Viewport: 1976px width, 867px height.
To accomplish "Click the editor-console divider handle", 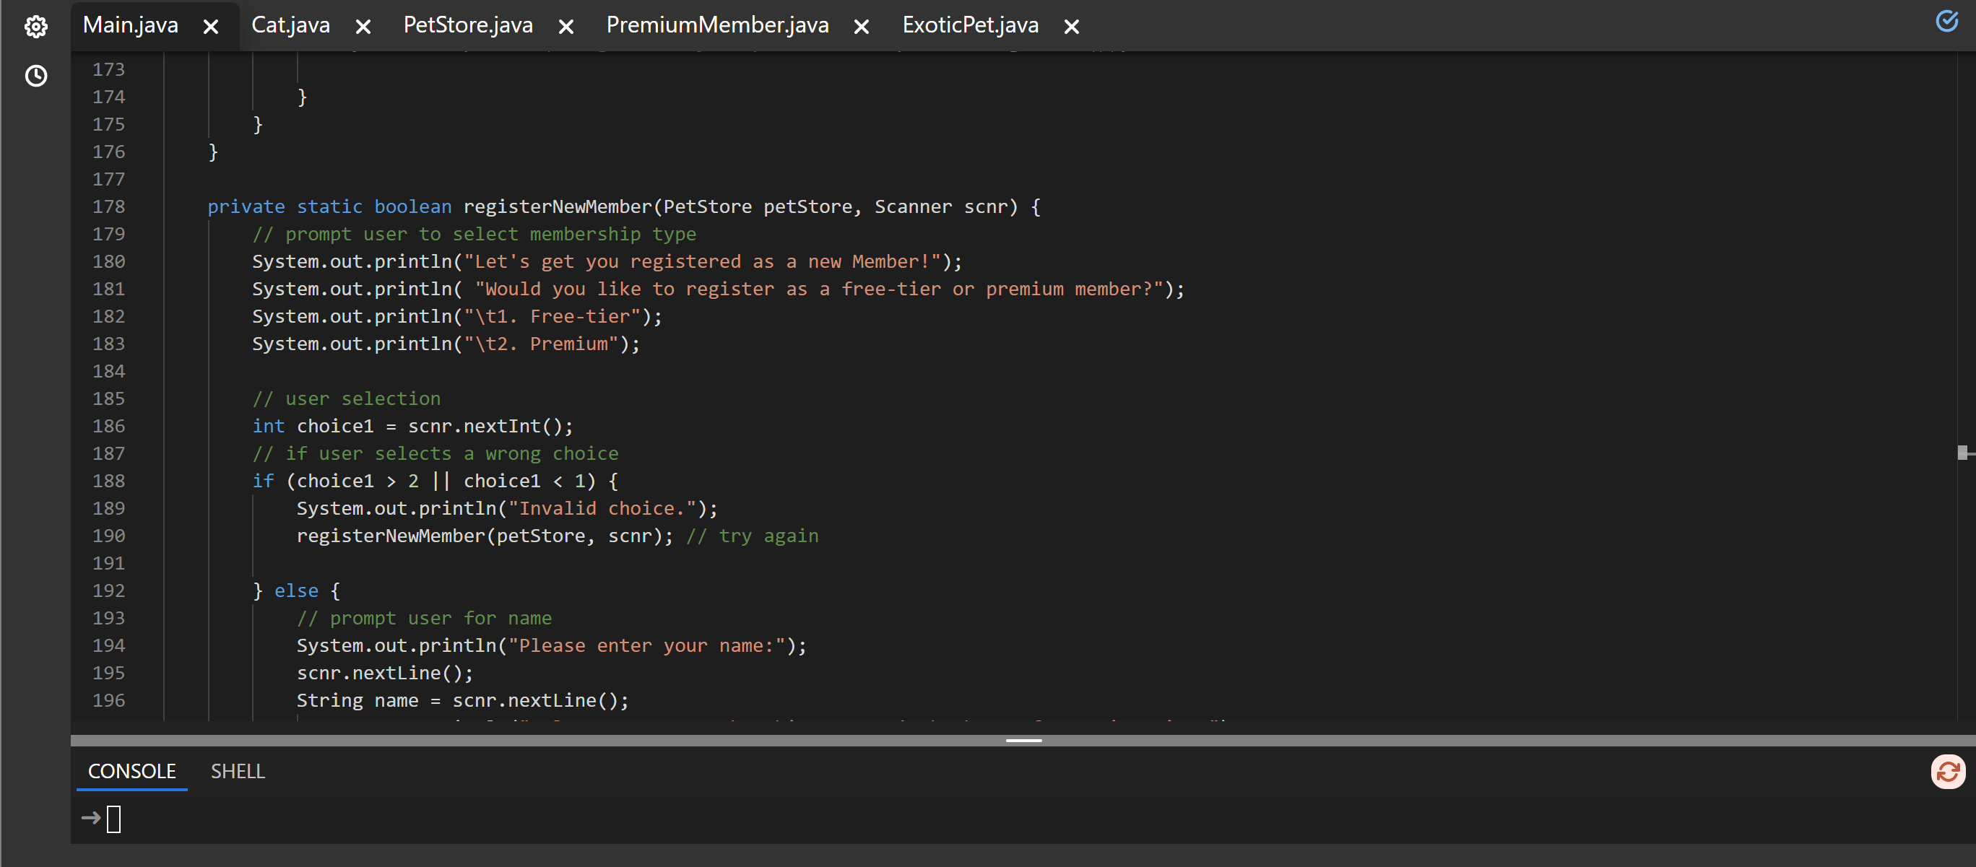I will point(1023,741).
